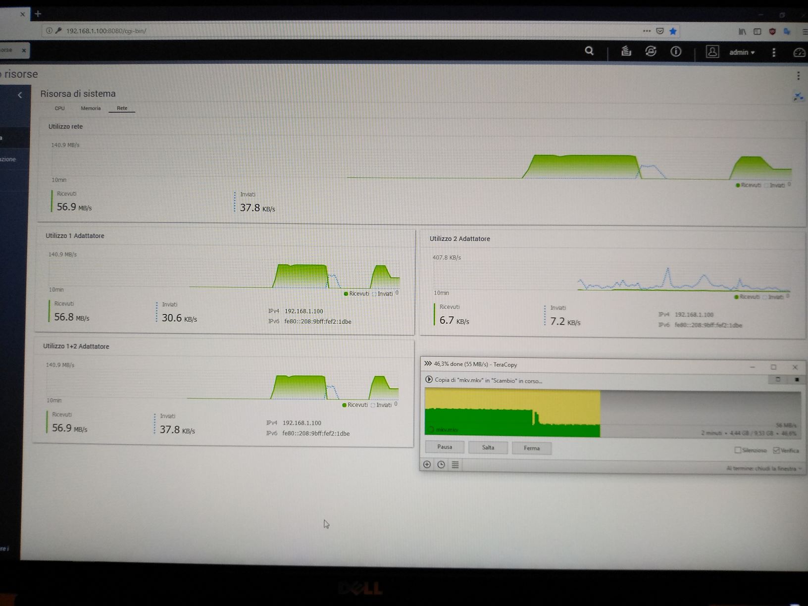Click the TeraCopy add files plus icon
Viewport: 808px width, 606px height.
coord(427,464)
